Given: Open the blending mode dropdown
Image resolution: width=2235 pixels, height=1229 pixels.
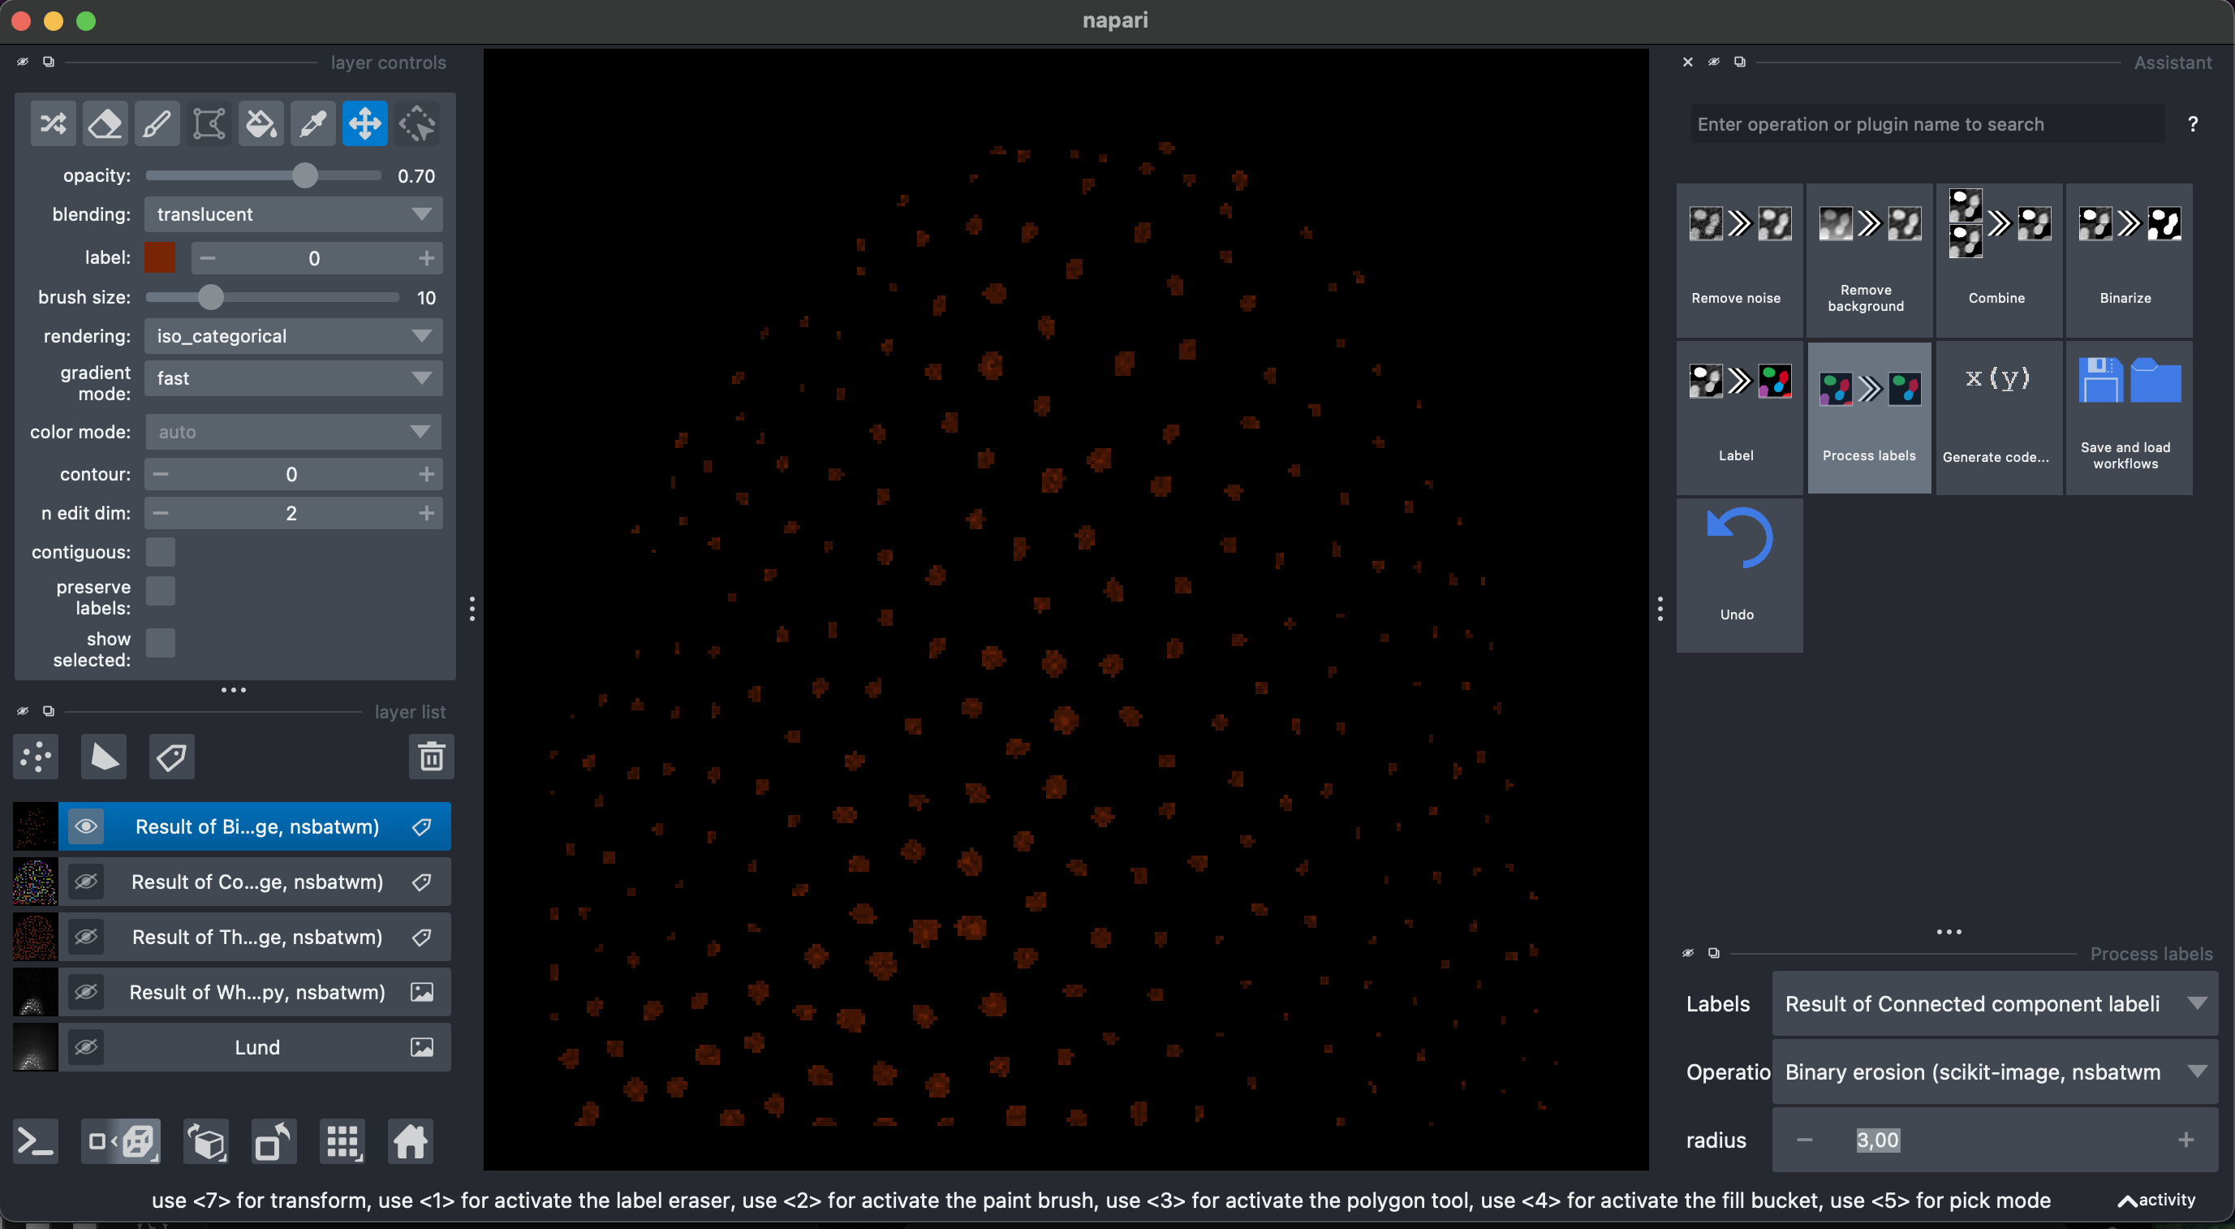Looking at the screenshot, I should click(293, 214).
